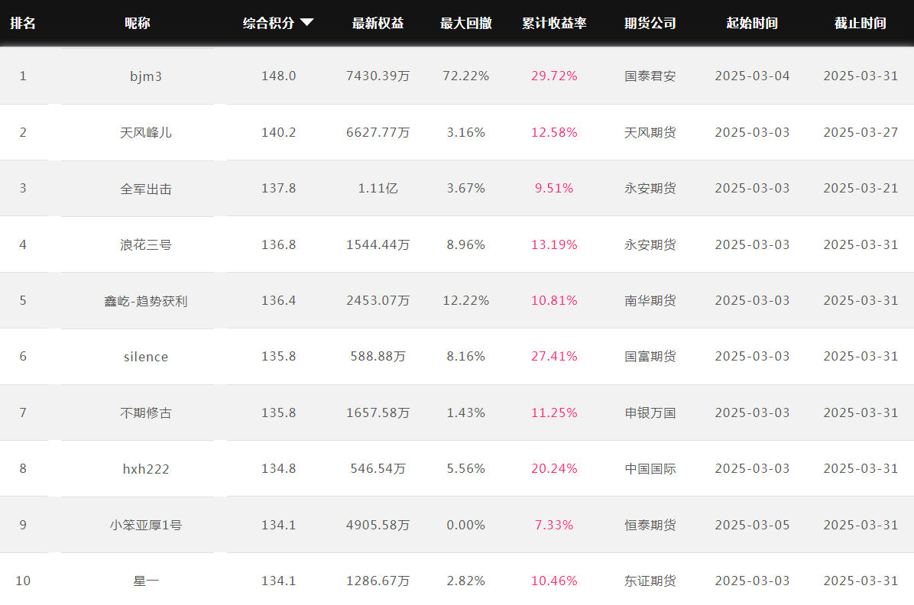Select equity value 1.11亿

point(378,188)
